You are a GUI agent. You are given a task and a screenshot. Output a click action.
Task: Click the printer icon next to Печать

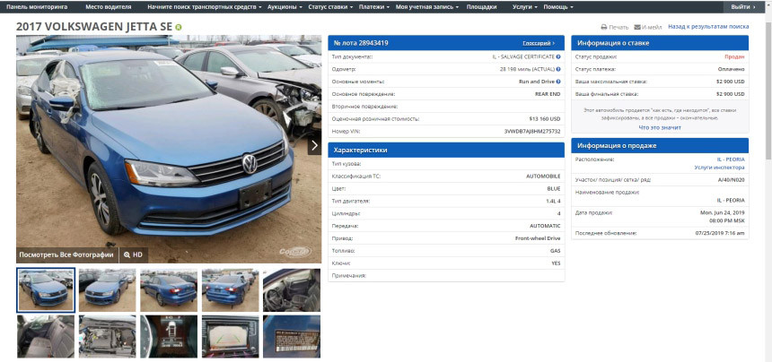tap(603, 27)
